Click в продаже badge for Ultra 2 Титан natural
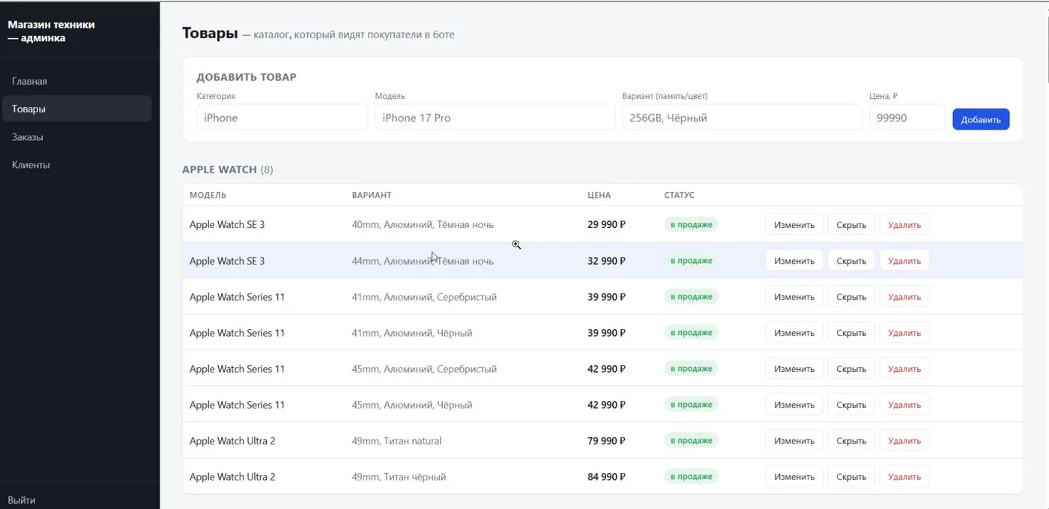The height and width of the screenshot is (509, 1049). coord(691,440)
